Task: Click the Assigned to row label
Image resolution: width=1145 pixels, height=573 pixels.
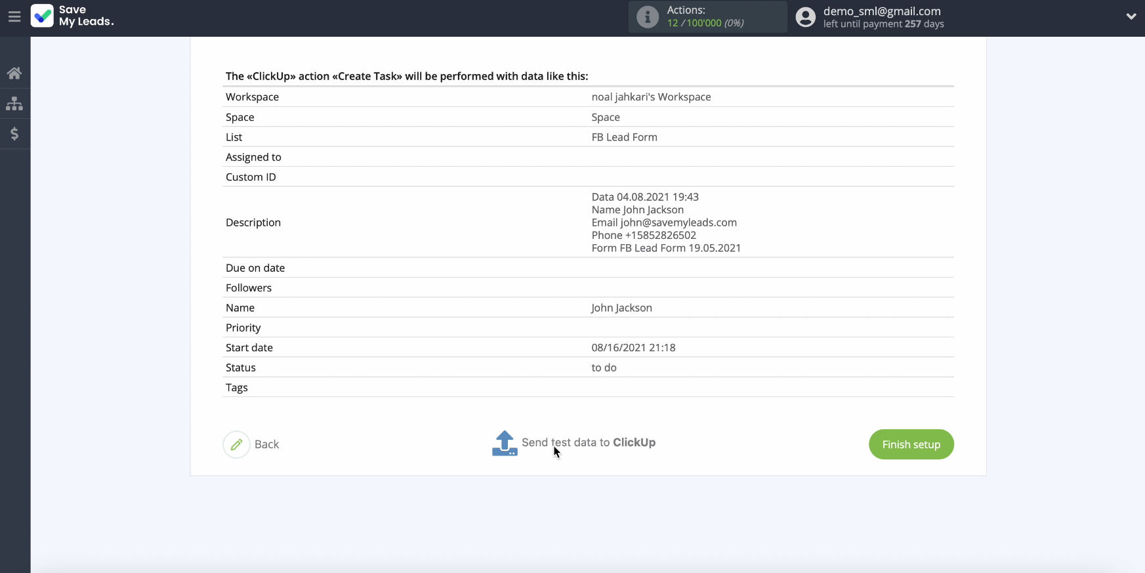Action: [253, 157]
